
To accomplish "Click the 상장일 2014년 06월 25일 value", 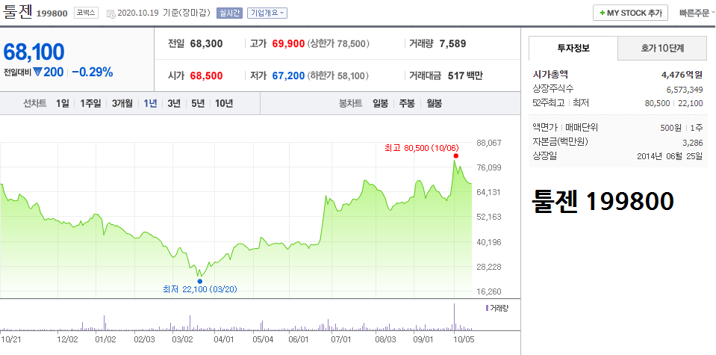I will (670, 156).
